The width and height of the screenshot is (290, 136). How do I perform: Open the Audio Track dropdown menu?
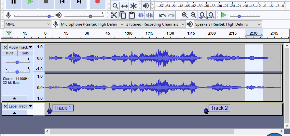click(x=21, y=47)
